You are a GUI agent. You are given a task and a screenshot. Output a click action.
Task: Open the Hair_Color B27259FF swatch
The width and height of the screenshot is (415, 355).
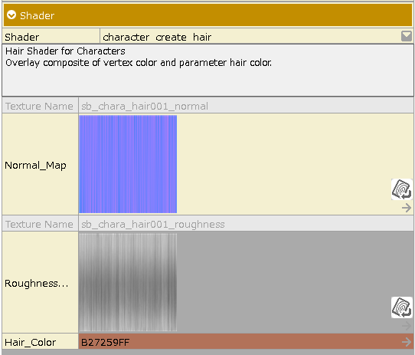point(246,341)
